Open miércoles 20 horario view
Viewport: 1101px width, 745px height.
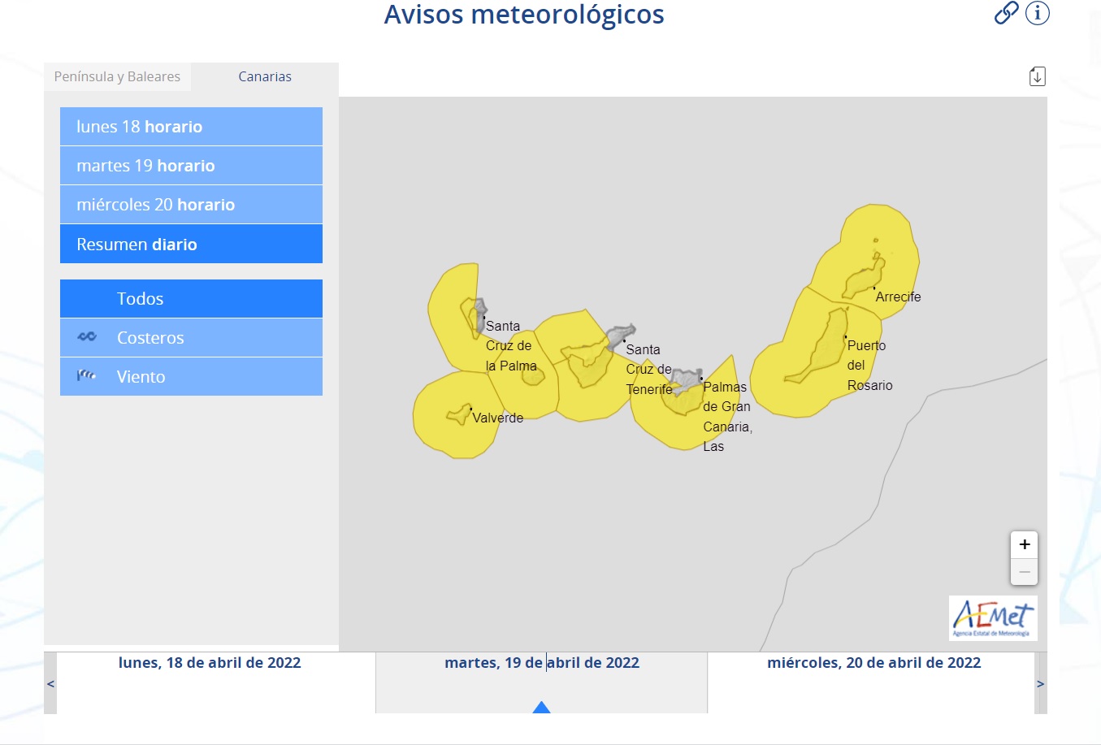tap(191, 205)
